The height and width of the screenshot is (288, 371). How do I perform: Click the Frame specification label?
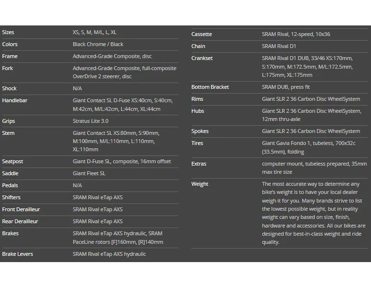click(10, 56)
